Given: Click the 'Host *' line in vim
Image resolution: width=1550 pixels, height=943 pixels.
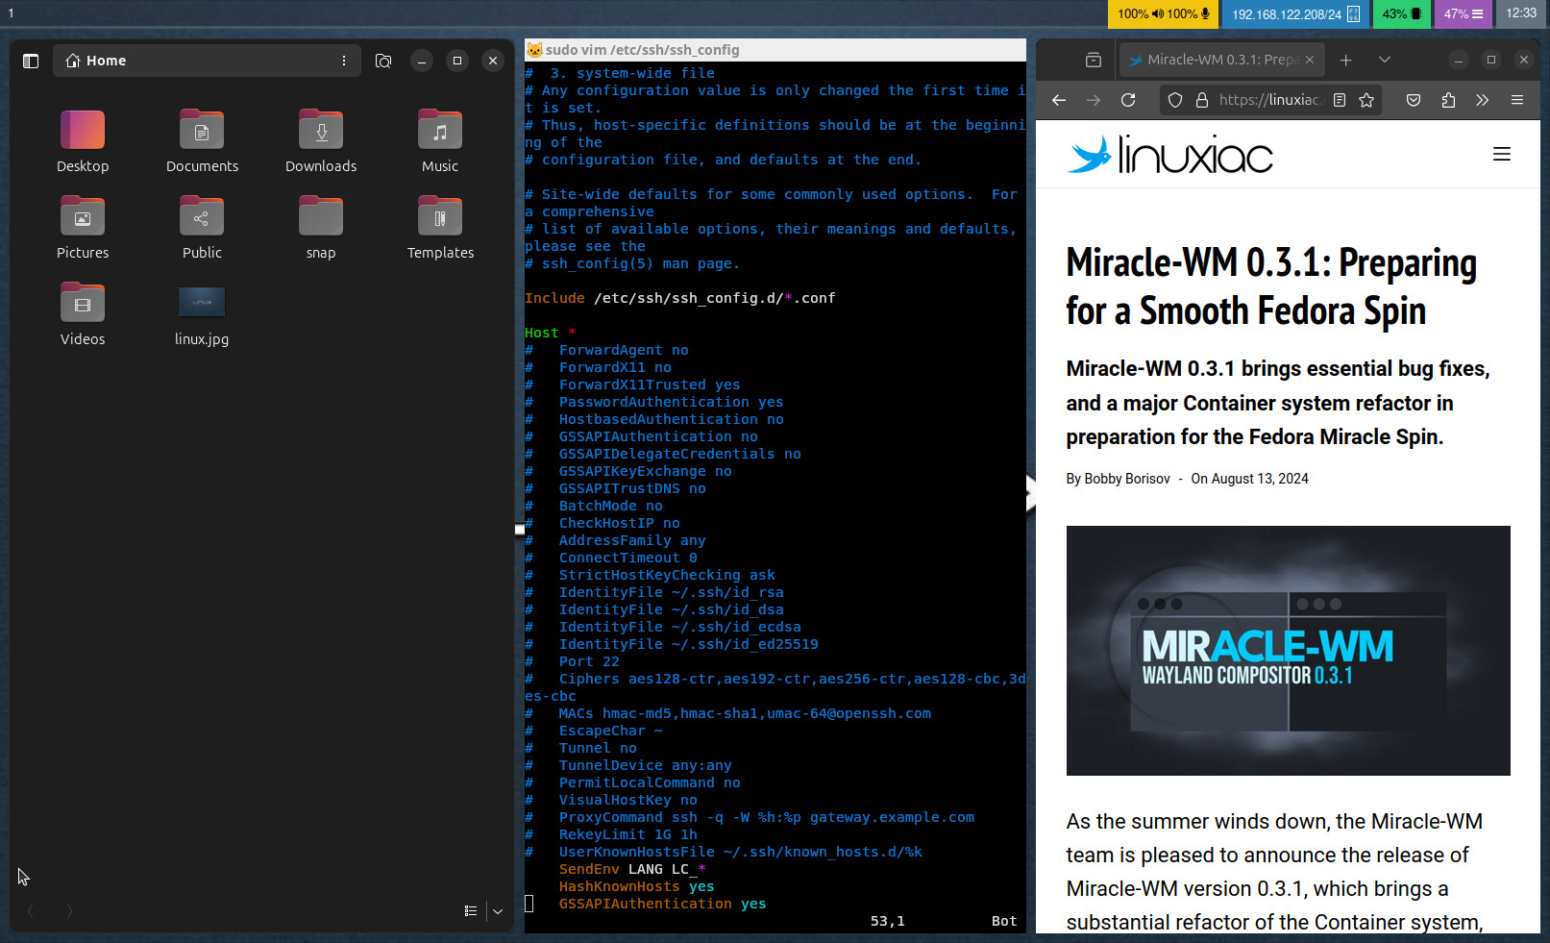Looking at the screenshot, I should pos(551,333).
